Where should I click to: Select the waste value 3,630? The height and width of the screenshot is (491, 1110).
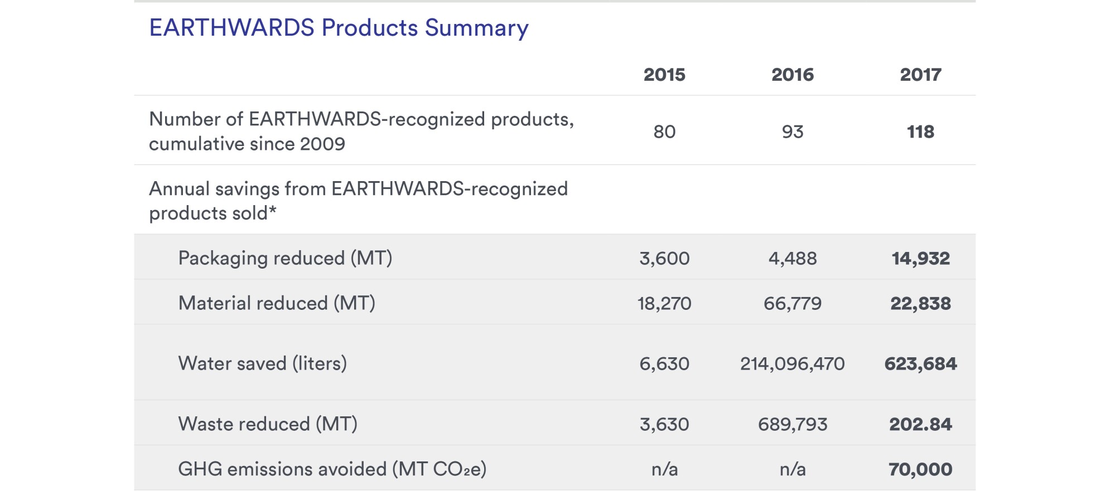(x=664, y=425)
